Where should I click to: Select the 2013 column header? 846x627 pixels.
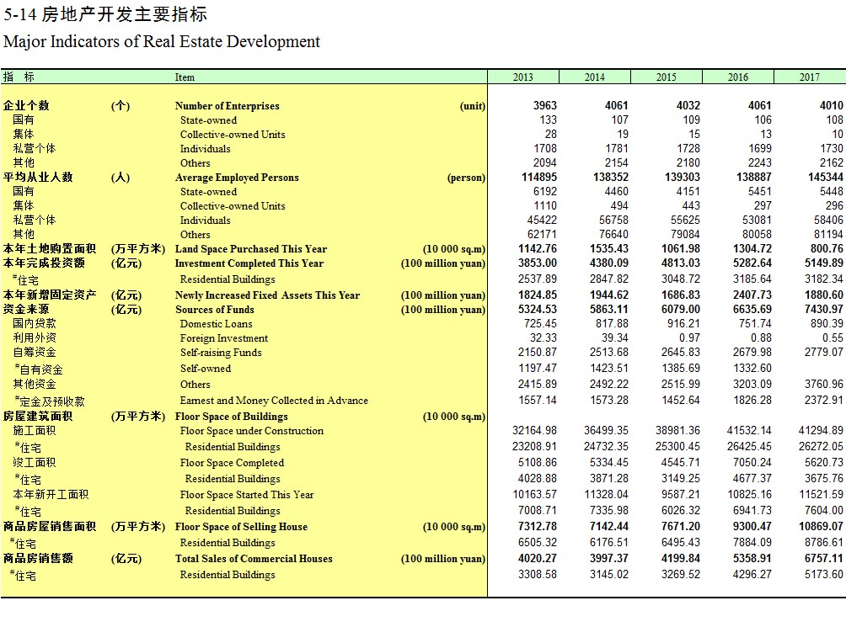coord(522,77)
